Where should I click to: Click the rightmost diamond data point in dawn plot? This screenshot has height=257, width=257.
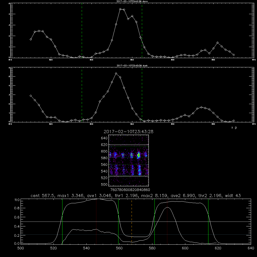[x=234, y=55]
